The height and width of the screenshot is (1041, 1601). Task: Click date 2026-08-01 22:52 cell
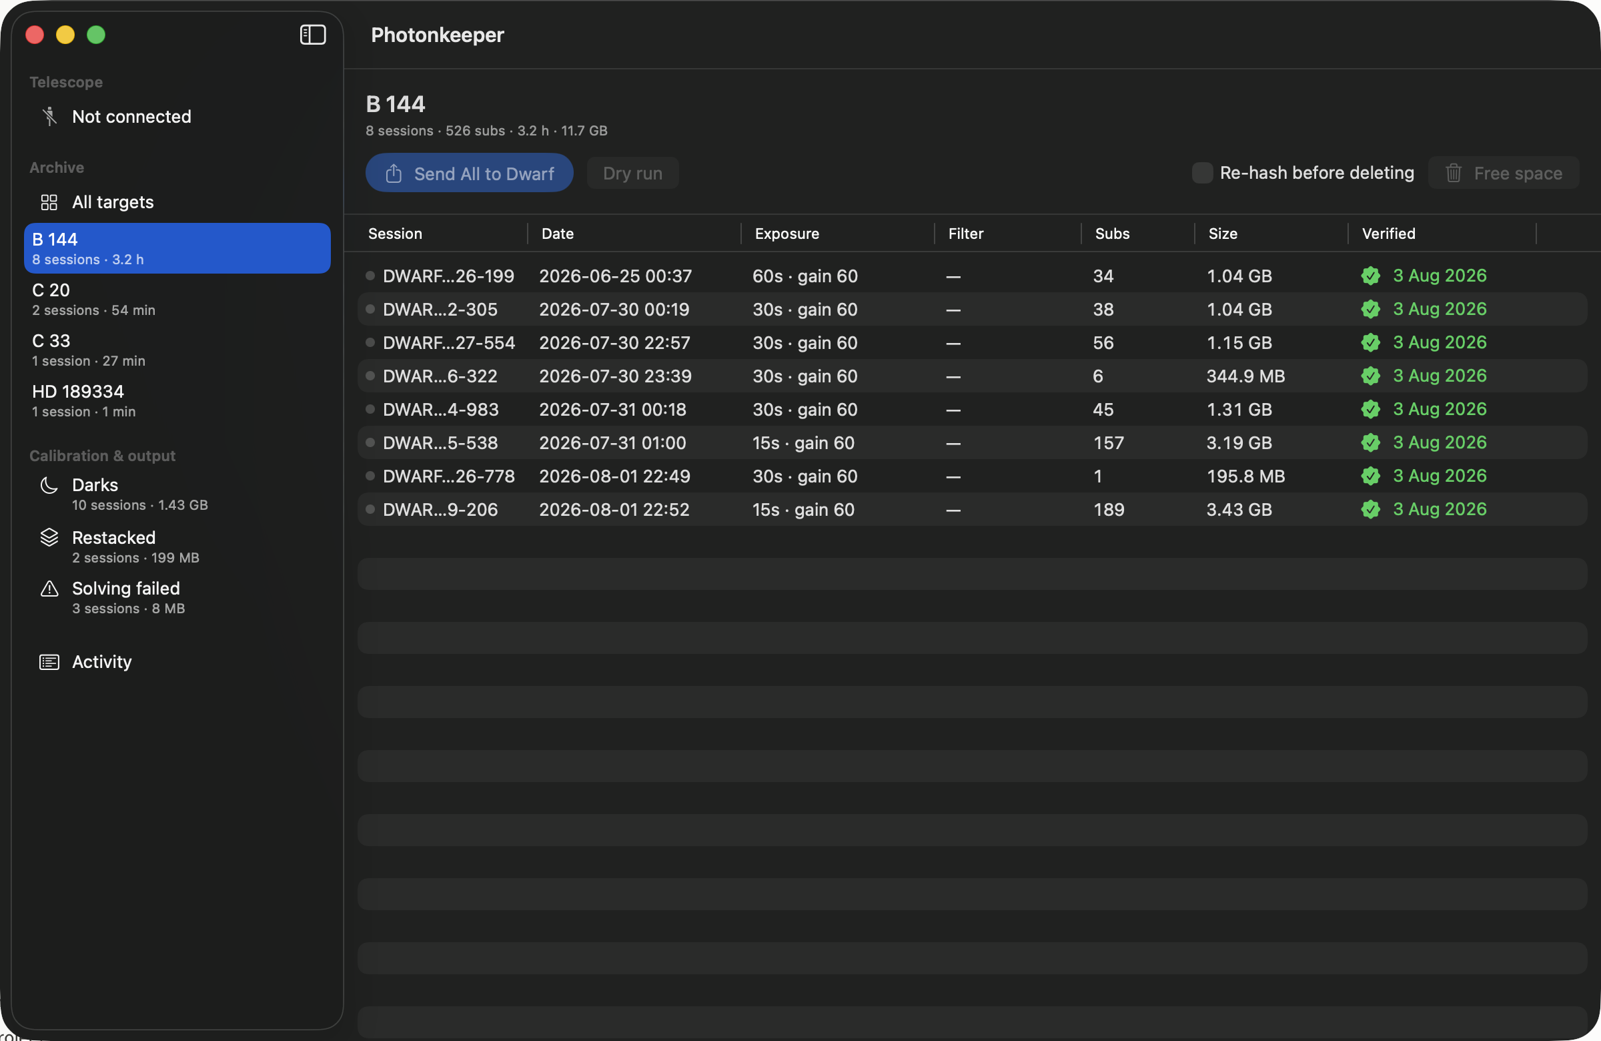click(615, 509)
